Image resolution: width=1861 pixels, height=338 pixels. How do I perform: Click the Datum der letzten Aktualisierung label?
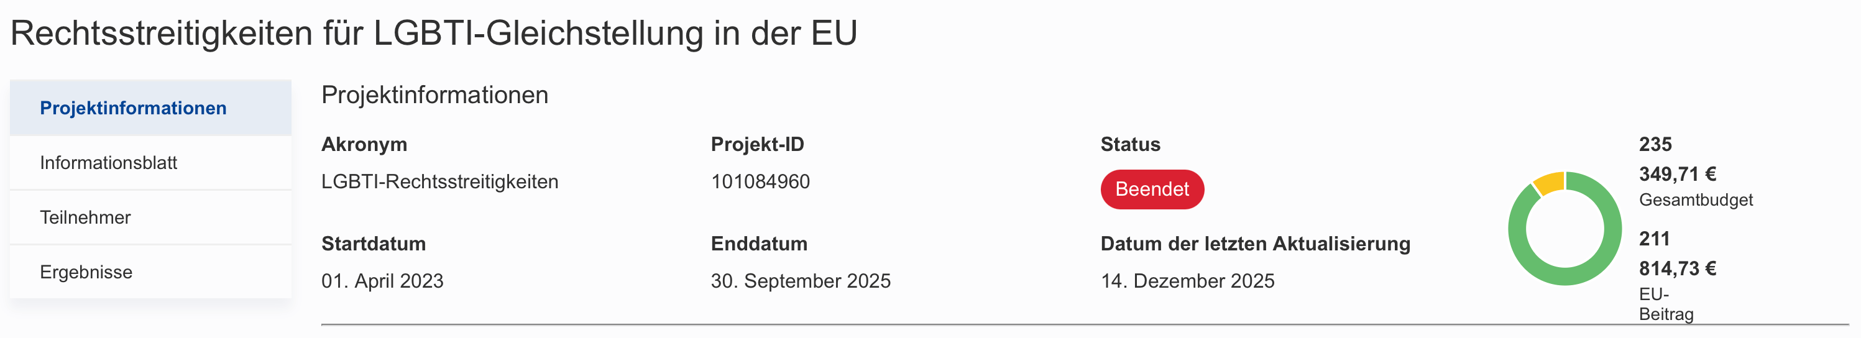(1255, 244)
